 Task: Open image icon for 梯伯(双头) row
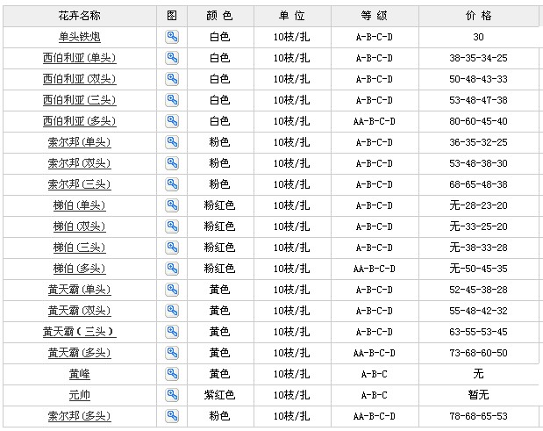[172, 226]
